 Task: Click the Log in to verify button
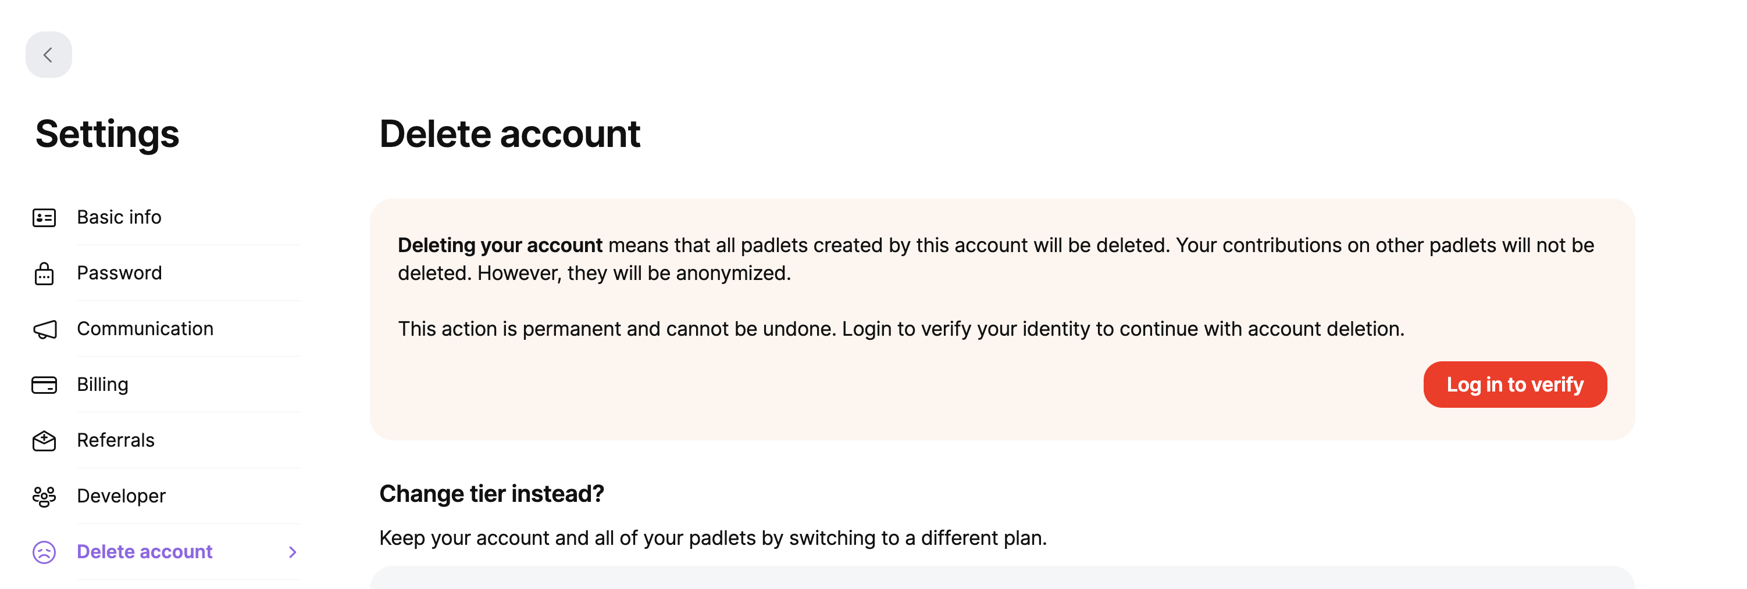click(x=1514, y=385)
